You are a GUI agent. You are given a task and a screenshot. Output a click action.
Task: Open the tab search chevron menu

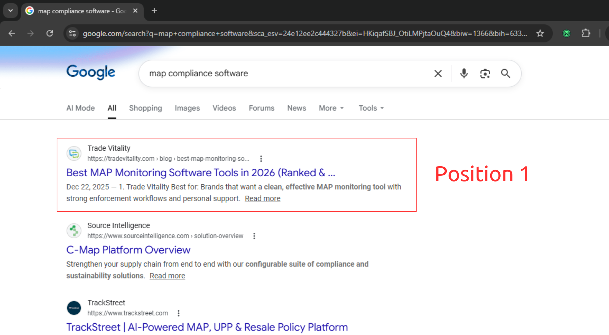pyautogui.click(x=10, y=11)
